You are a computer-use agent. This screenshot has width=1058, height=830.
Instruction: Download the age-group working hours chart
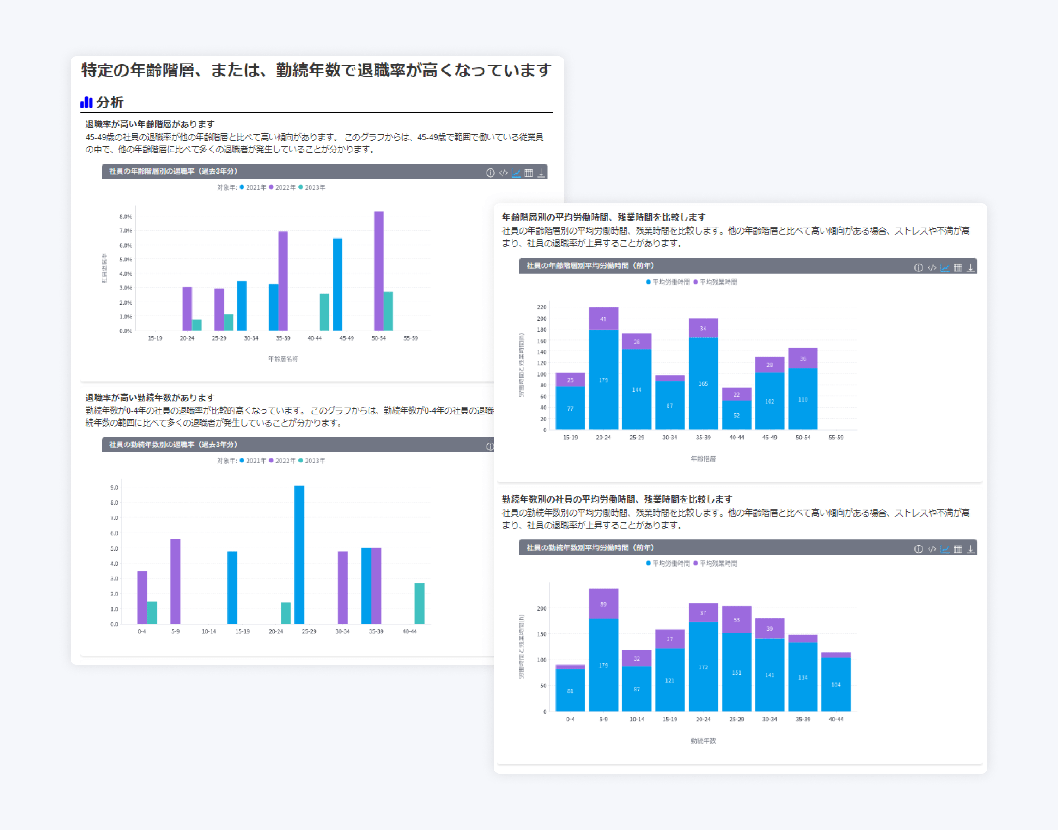coord(970,267)
